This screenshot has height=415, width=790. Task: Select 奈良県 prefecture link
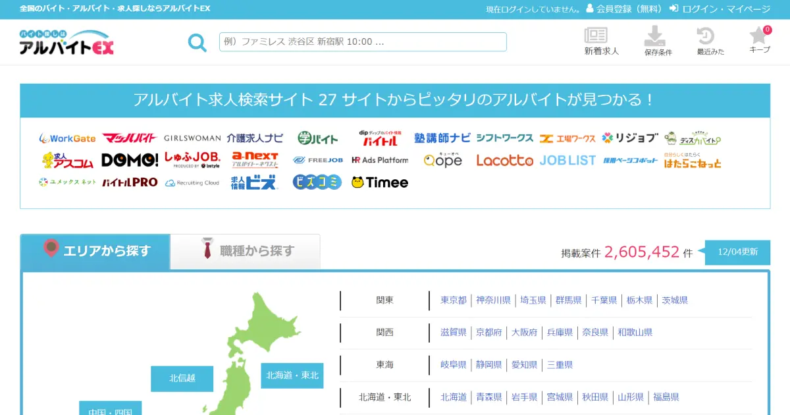596,333
